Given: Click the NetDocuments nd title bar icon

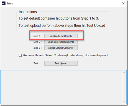Looking at the screenshot, I should click(4, 3).
